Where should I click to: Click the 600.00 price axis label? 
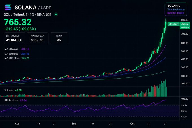click(185, 43)
